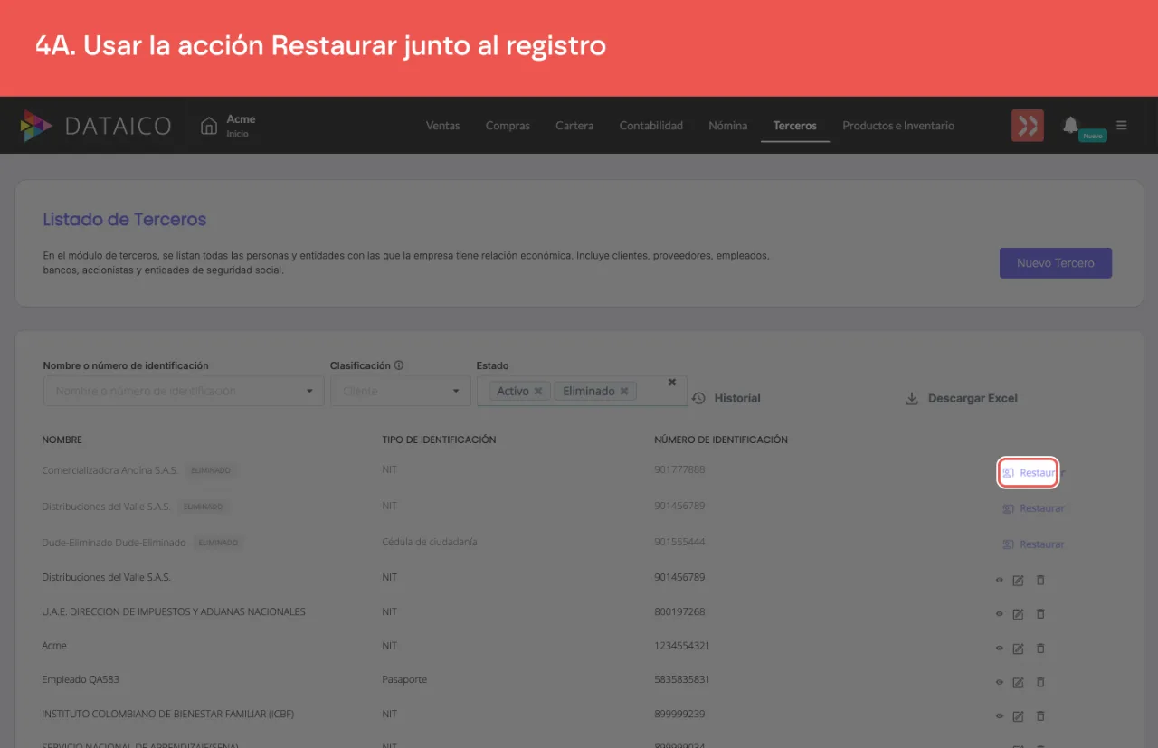Delete the Empleado QA583 record
The height and width of the screenshot is (748, 1158).
click(1040, 681)
